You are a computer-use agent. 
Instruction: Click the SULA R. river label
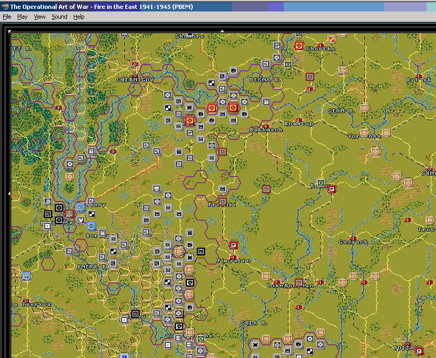[254, 323]
